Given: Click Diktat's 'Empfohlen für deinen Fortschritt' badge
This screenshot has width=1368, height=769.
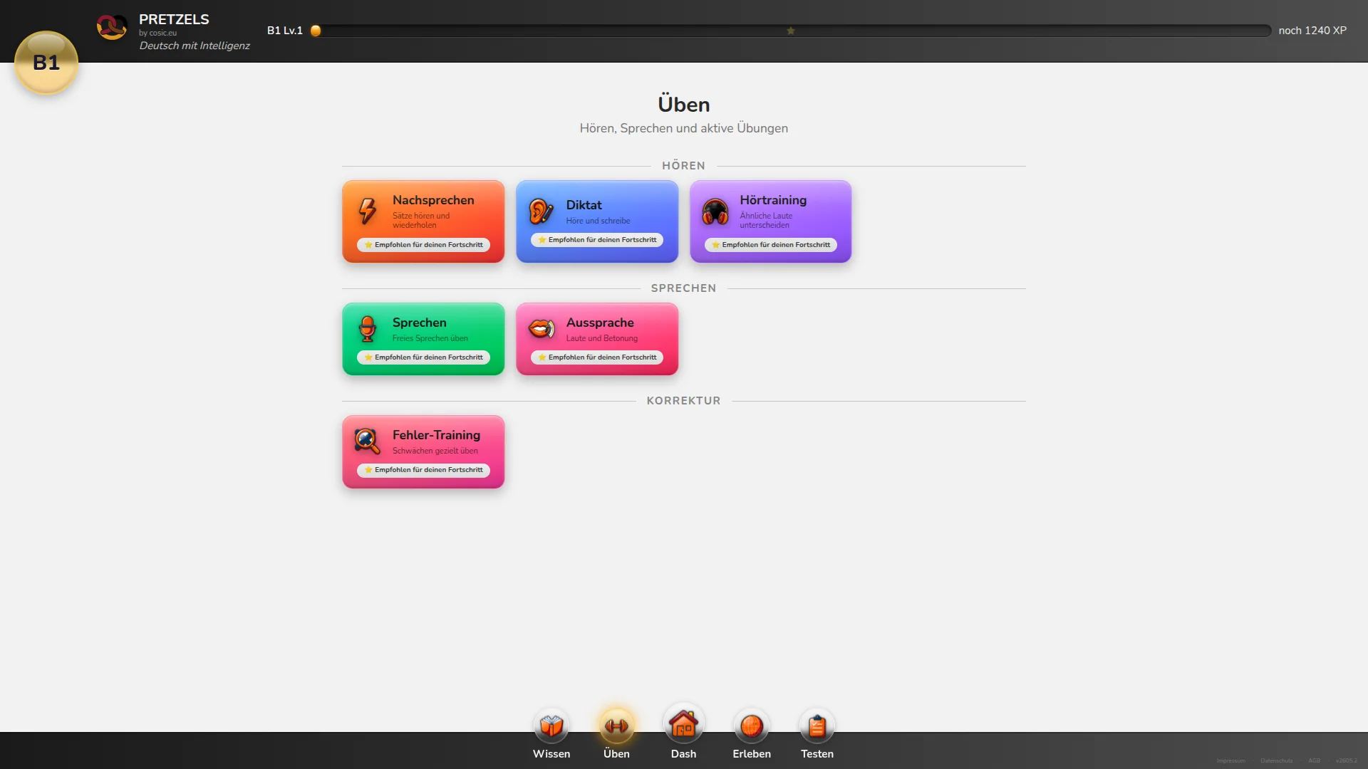Looking at the screenshot, I should pyautogui.click(x=597, y=240).
